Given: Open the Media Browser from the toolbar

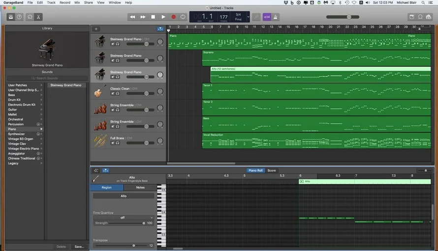Looking at the screenshot, I should 429,17.
